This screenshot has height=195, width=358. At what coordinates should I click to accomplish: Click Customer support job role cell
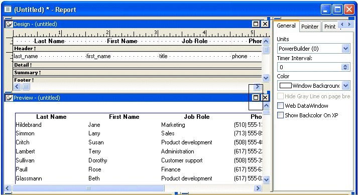click(x=182, y=160)
